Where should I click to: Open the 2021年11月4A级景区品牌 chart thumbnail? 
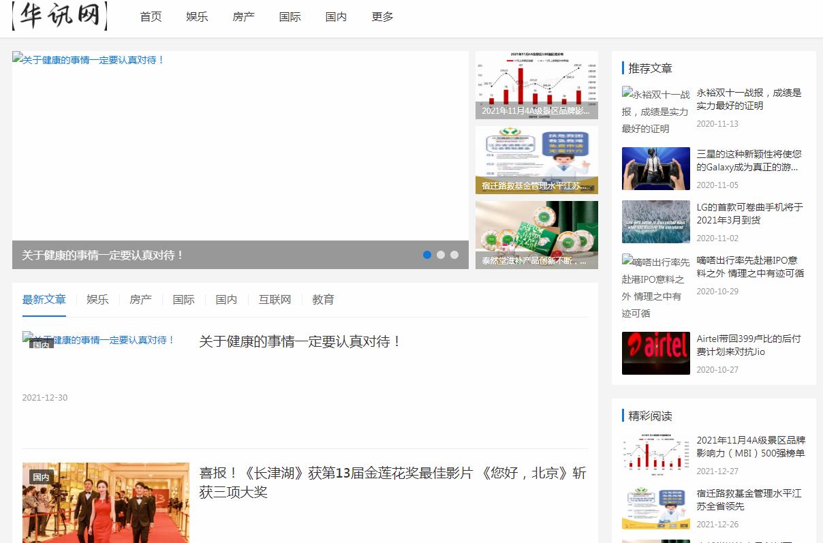click(x=537, y=85)
